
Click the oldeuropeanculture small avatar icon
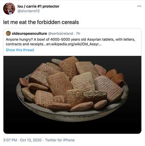tap(8, 33)
